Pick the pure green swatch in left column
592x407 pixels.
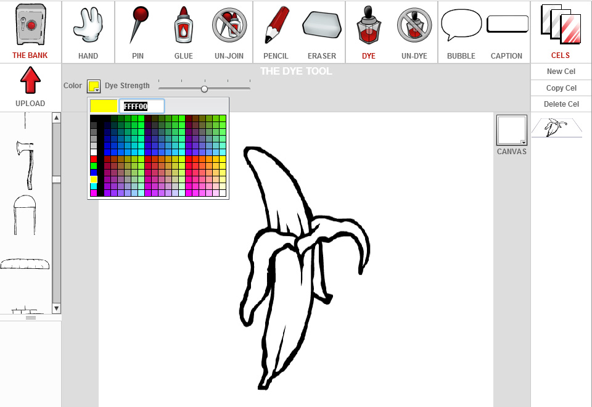(x=94, y=166)
